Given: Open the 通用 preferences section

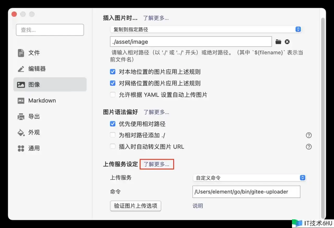Looking at the screenshot, I should click(50, 148).
